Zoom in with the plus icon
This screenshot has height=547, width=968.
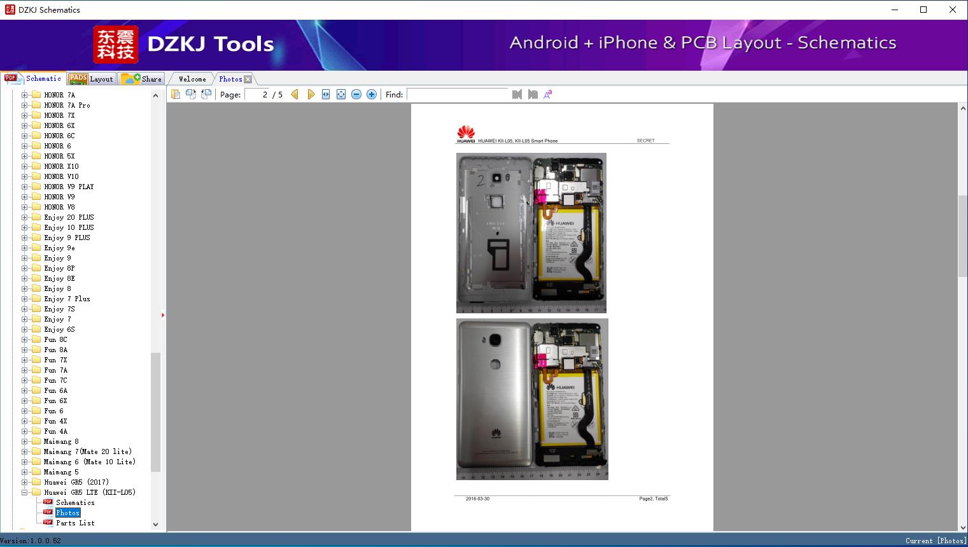pos(372,94)
